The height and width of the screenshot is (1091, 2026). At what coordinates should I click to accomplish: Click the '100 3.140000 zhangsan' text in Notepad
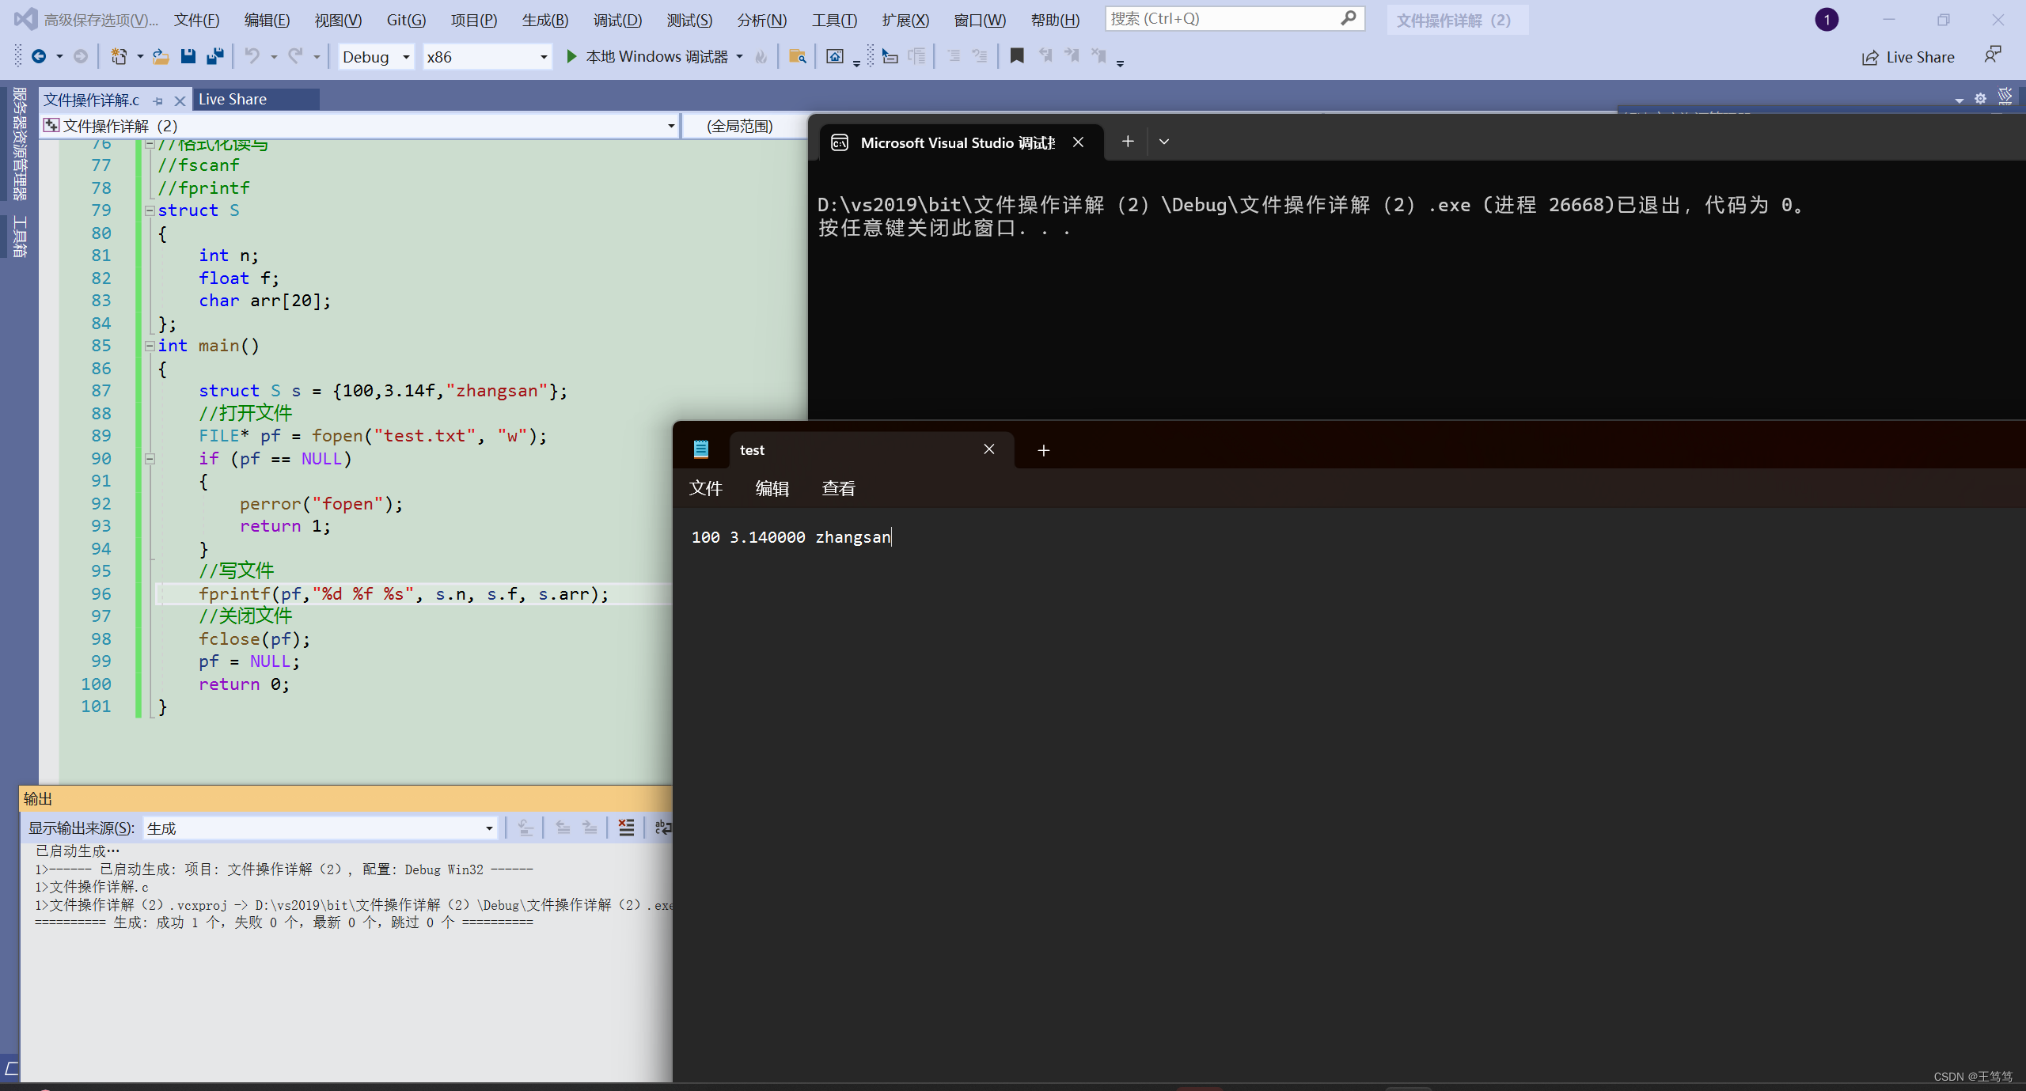[x=791, y=537]
